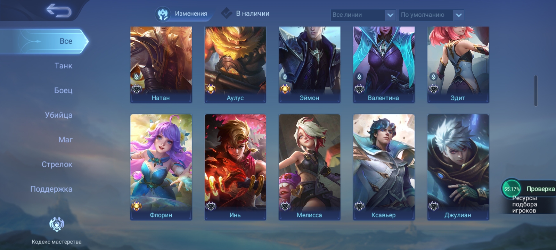Click the 55.17% circular progress indicator
The width and height of the screenshot is (556, 250).
point(512,189)
